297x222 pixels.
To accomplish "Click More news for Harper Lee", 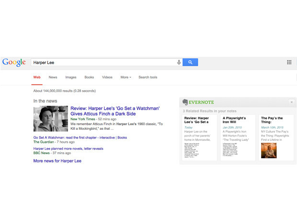I will tap(57, 161).
